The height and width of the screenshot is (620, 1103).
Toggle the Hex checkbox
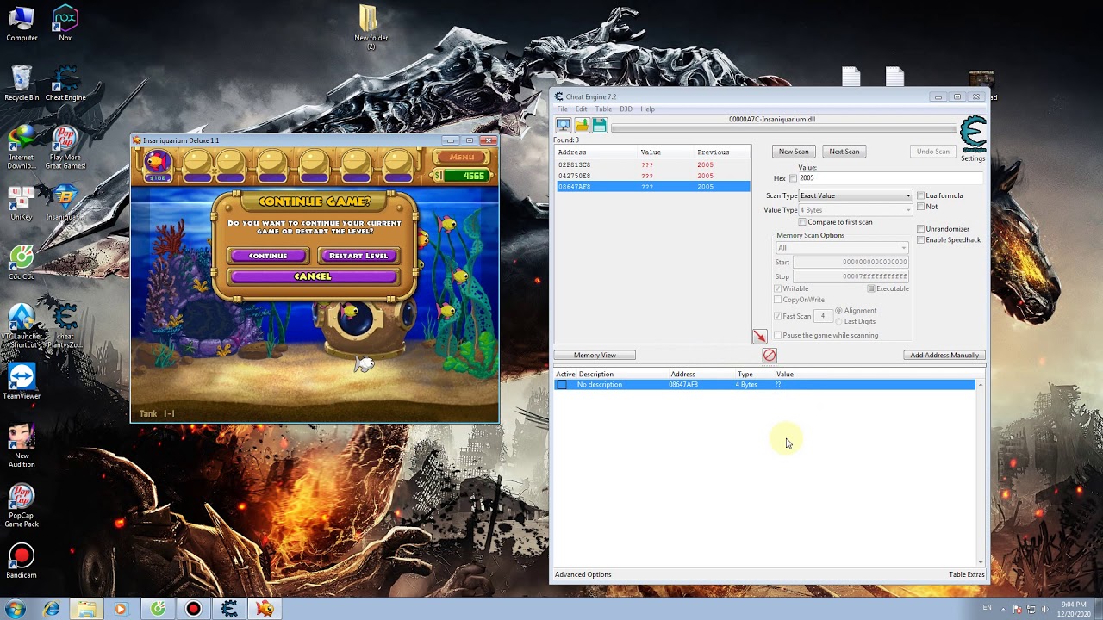click(794, 178)
